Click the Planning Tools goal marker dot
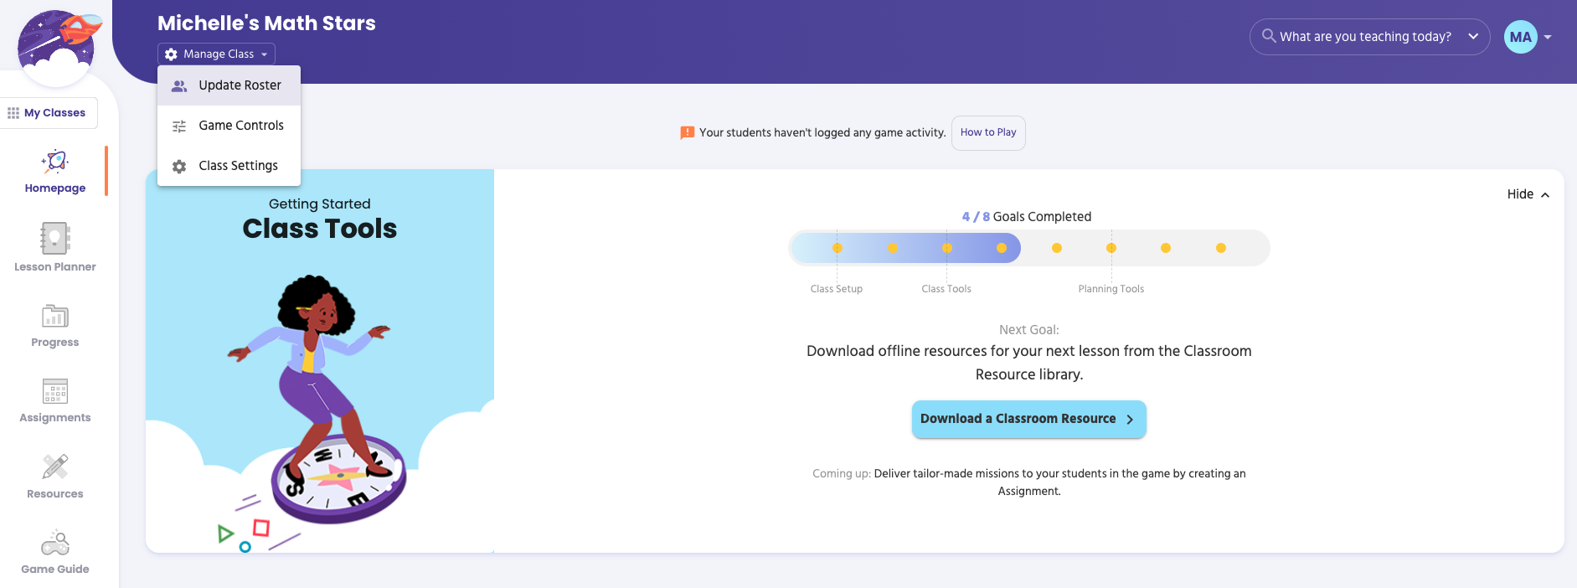The image size is (1577, 588). pyautogui.click(x=1111, y=248)
